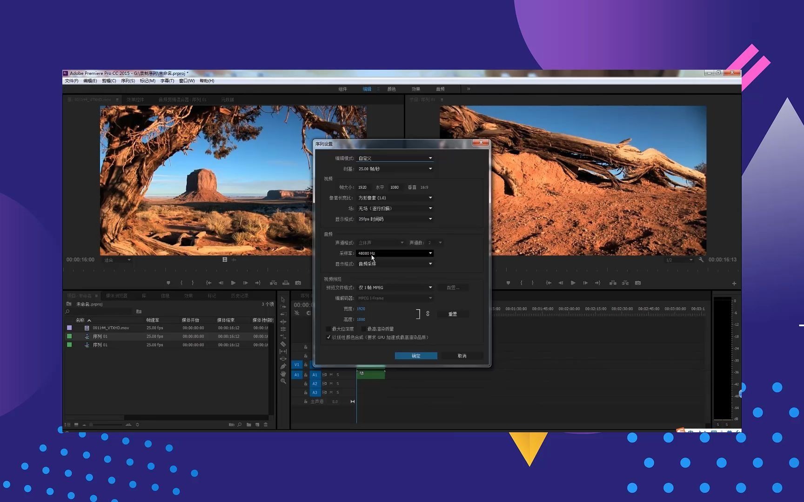The height and width of the screenshot is (502, 804).
Task: Click program monitor button editor plus icon
Action: [x=734, y=284]
